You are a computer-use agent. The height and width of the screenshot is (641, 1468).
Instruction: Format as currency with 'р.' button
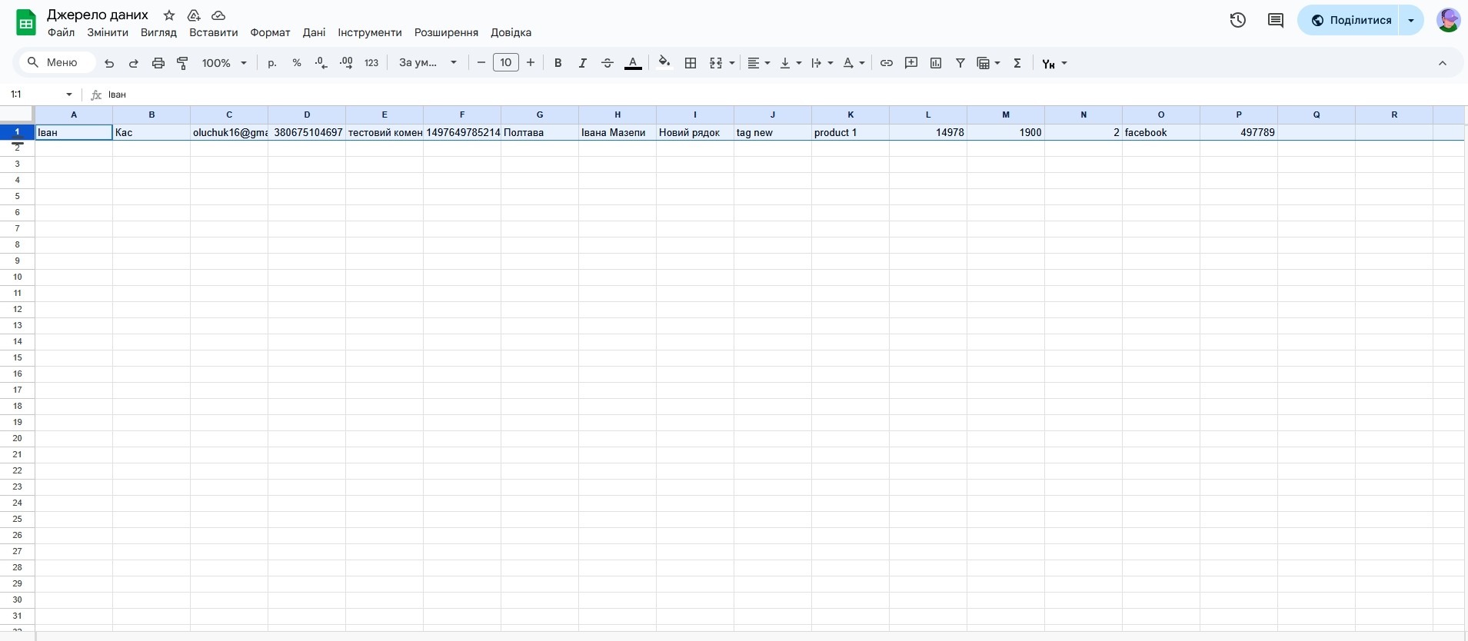[x=272, y=63]
